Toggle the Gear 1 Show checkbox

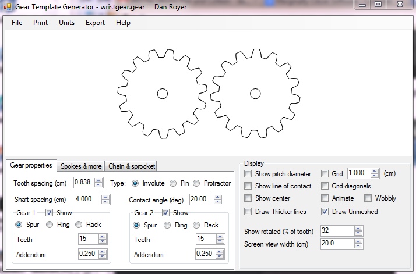click(49, 212)
